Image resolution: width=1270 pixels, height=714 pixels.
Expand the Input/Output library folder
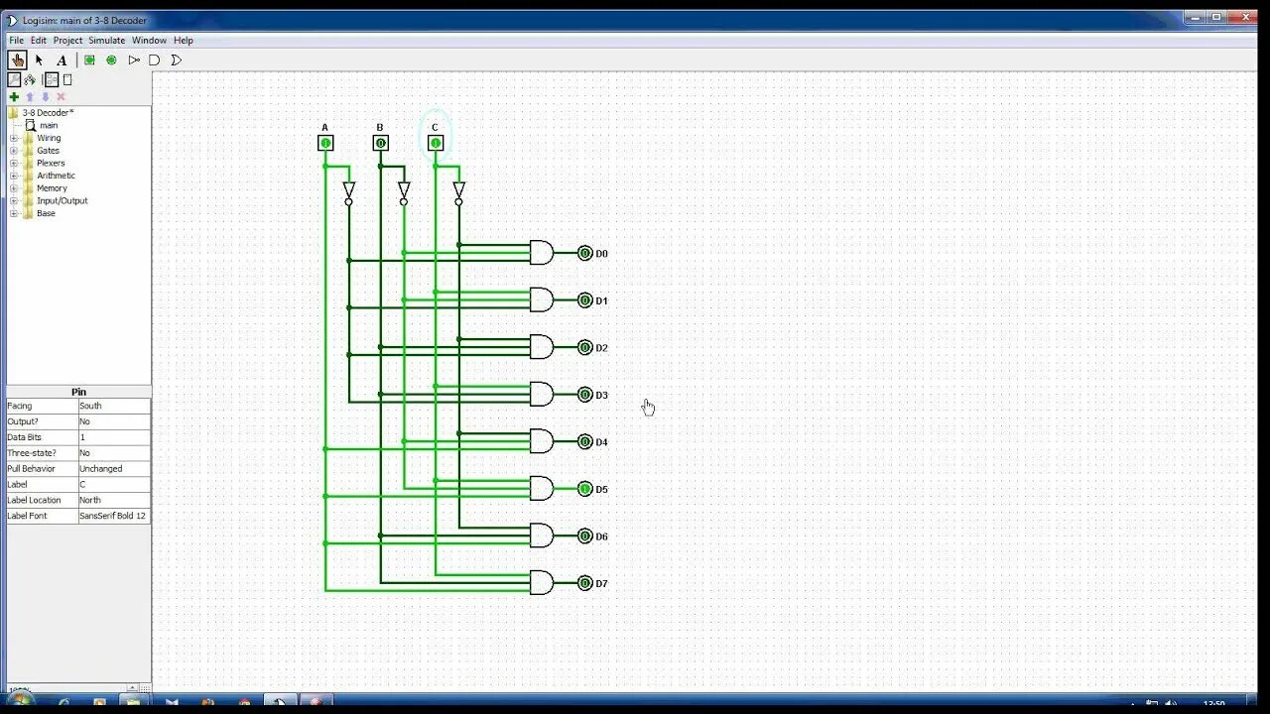click(14, 200)
